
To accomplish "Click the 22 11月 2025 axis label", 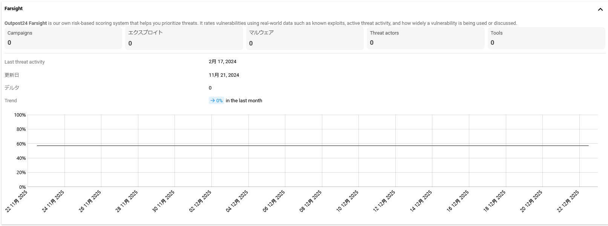I will (x=17, y=201).
